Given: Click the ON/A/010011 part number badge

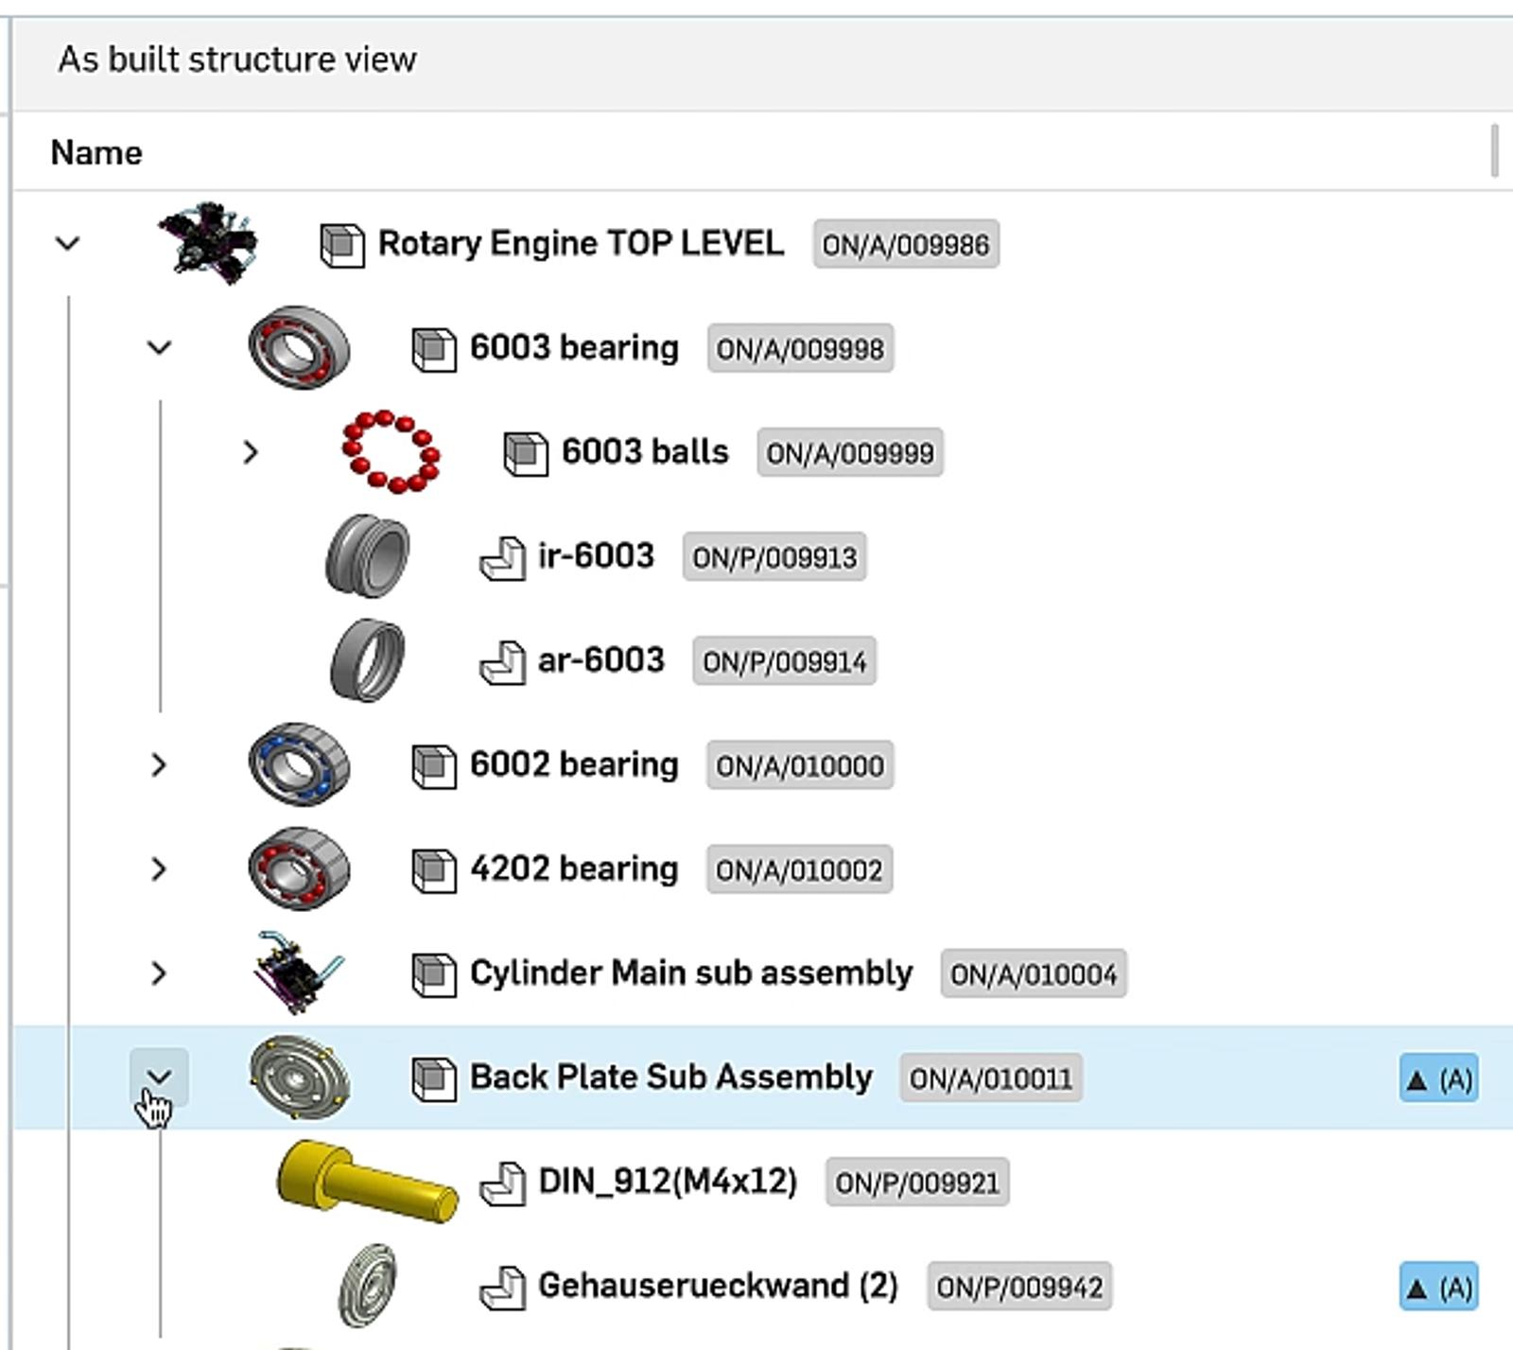Looking at the screenshot, I should click(x=988, y=1078).
